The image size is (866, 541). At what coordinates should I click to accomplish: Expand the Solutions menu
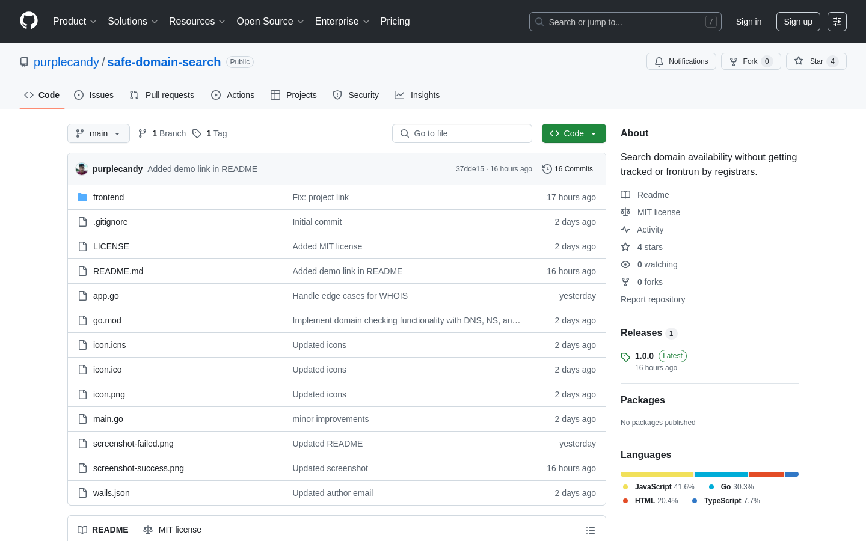click(133, 21)
